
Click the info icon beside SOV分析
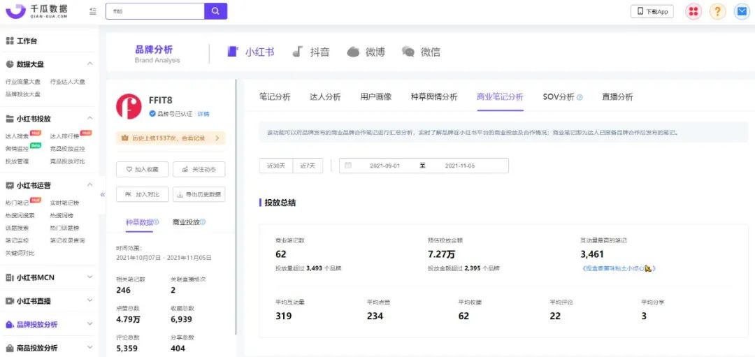tap(580, 97)
